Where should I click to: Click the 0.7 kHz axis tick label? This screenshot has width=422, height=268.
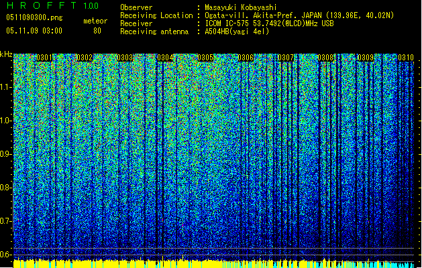tap(5, 221)
